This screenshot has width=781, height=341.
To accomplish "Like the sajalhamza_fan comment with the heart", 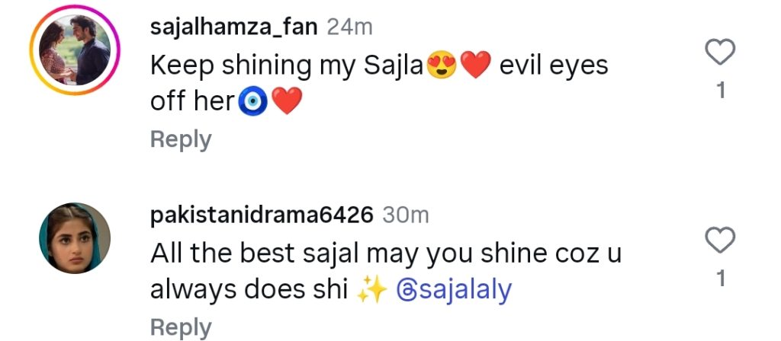I will tap(720, 53).
